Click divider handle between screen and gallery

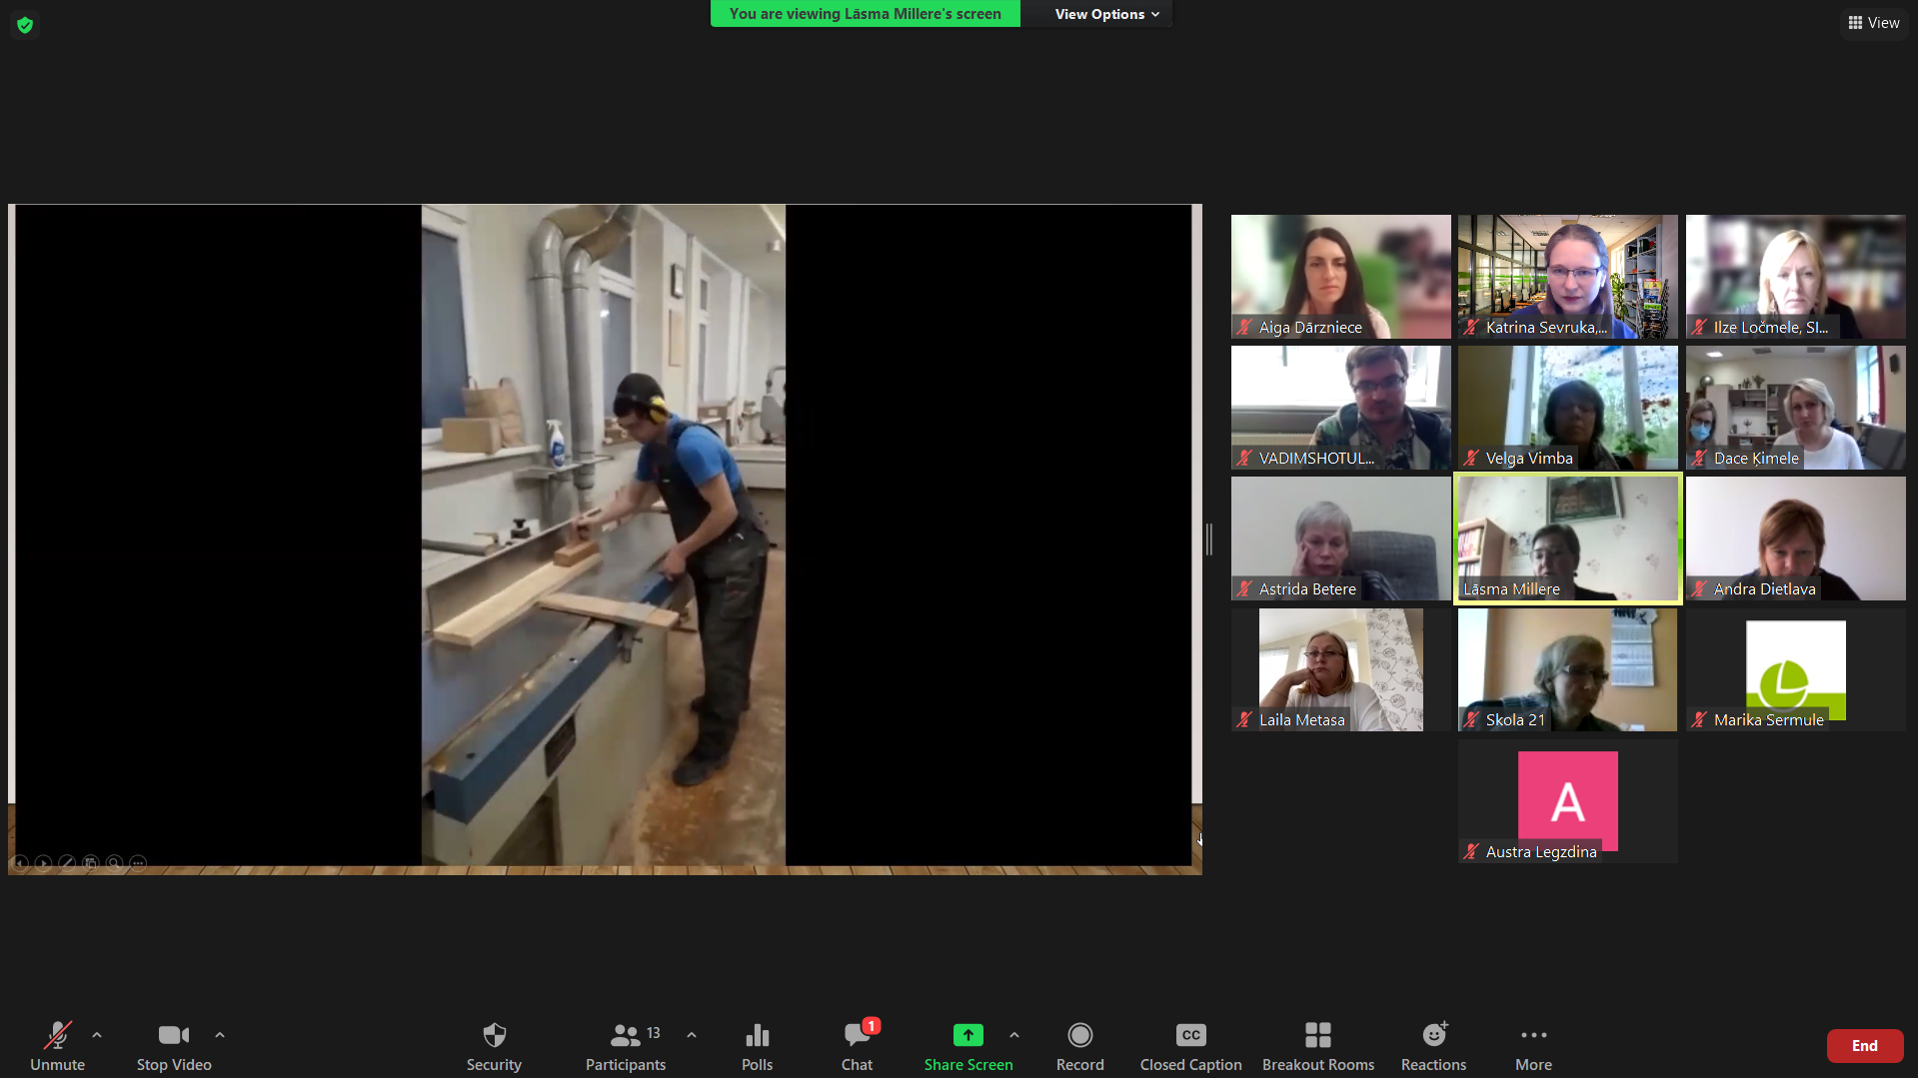[1209, 539]
